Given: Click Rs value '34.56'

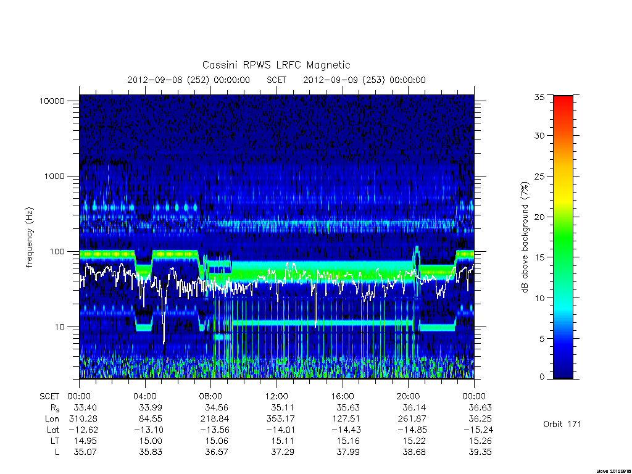Looking at the screenshot, I should click(217, 408).
